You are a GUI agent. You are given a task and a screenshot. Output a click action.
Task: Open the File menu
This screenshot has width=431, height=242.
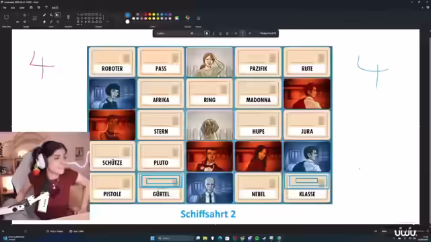pyautogui.click(x=5, y=7)
